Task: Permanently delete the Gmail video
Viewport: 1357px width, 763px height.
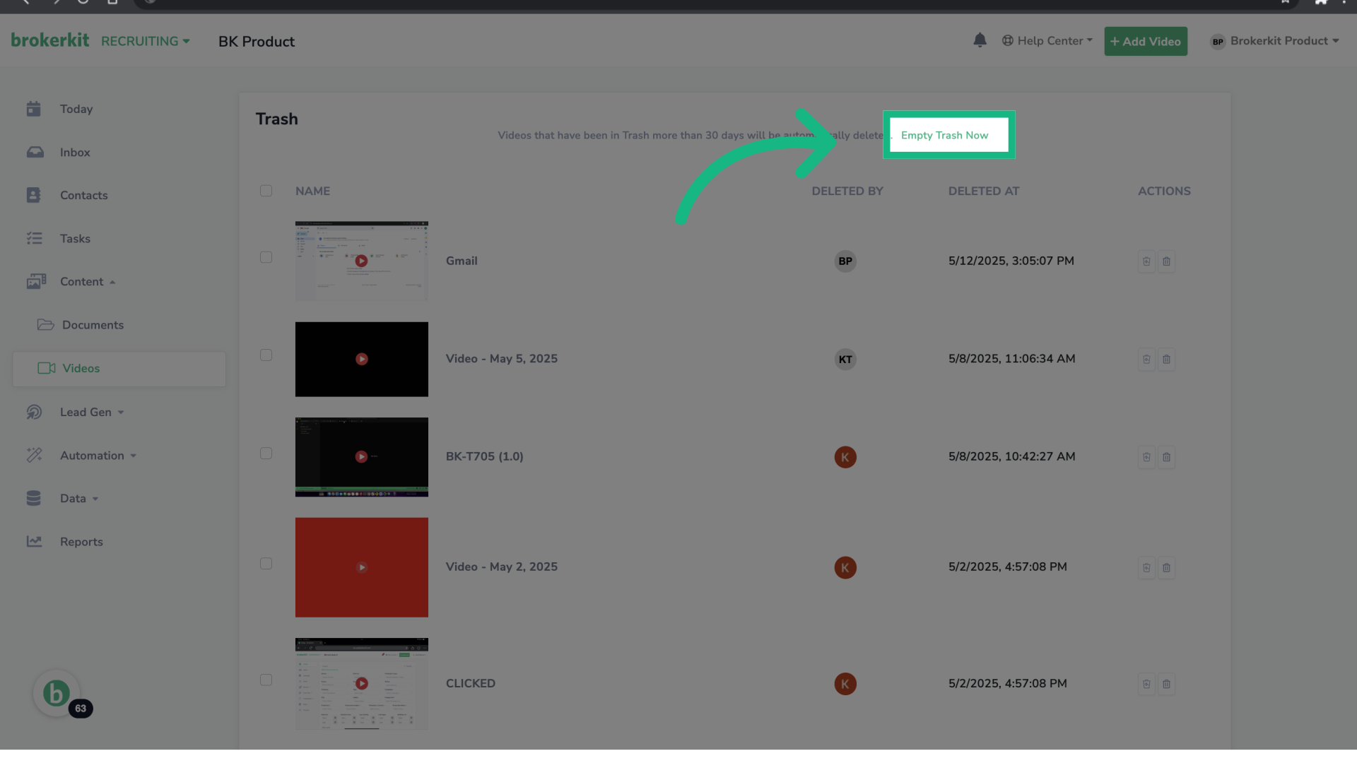Action: point(1166,261)
